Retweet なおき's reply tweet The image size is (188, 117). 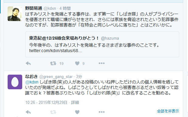click(x=53, y=112)
